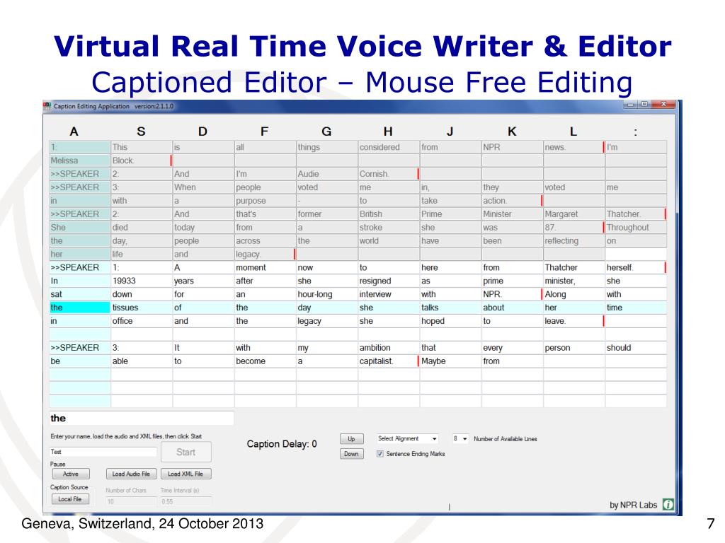
Task: Click the Local File caption source button
Action: point(70,499)
